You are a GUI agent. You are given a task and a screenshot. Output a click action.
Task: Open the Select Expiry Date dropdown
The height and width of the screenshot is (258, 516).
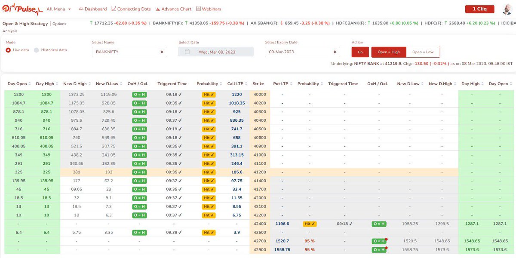302,52
